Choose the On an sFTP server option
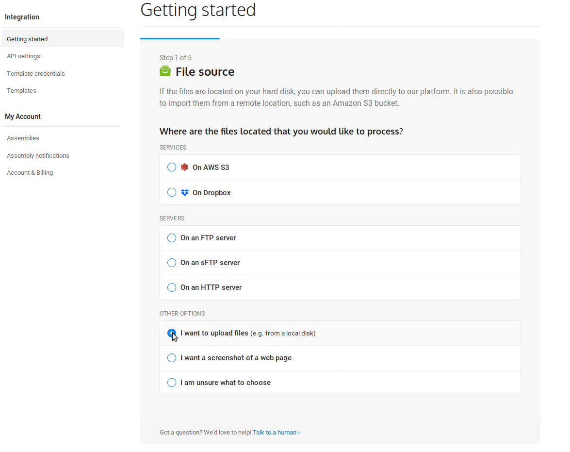Viewport: 570px width, 452px height. pos(172,263)
